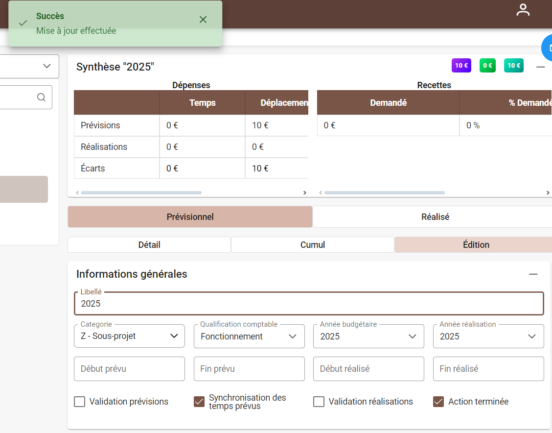Expand the sidebar selector chevron
Viewport: 552px width, 433px height.
point(46,66)
